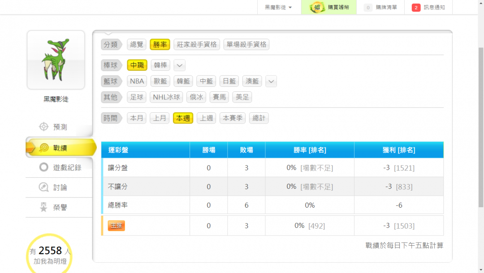Open the 榮譽 medal star icon
This screenshot has height=273, width=484.
click(x=43, y=207)
